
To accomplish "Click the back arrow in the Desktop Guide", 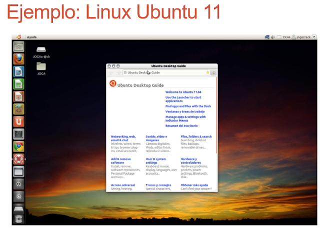I will (x=111, y=73).
